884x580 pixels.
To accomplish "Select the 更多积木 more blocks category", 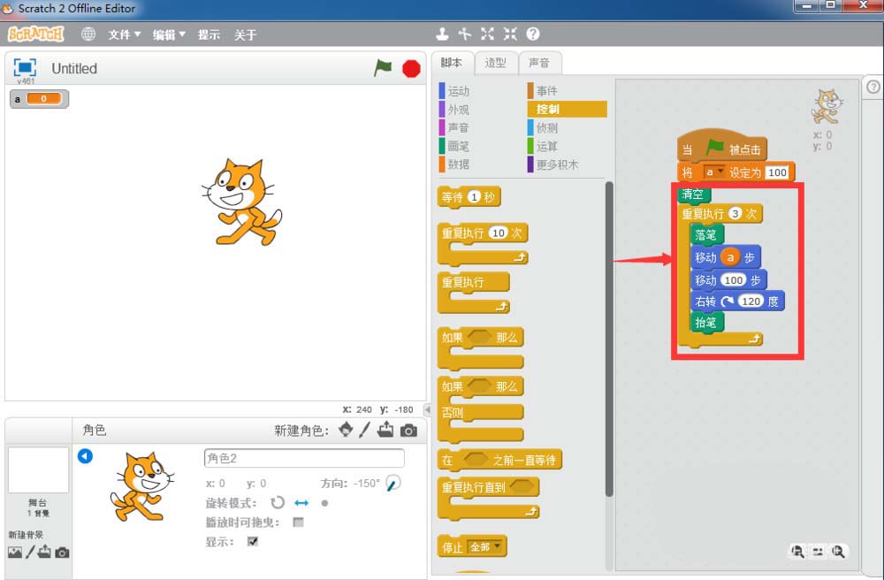I will point(557,164).
